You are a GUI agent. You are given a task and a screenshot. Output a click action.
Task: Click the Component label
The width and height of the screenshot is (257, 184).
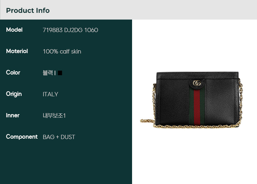(x=22, y=137)
